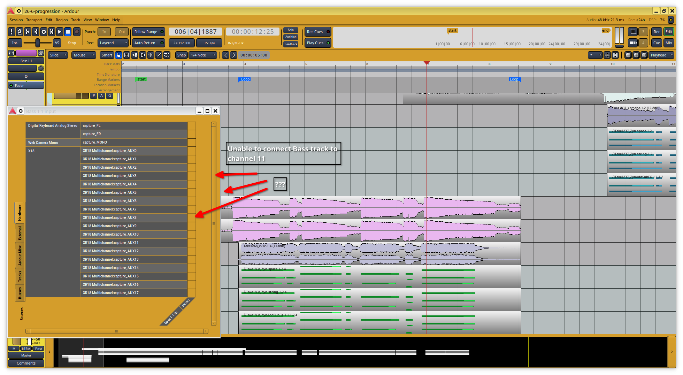
Task: Open the Playhead zoom focus dropdown
Action: [x=661, y=55]
